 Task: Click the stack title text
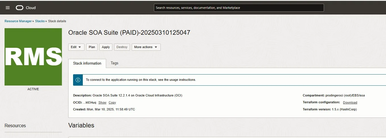[129, 32]
